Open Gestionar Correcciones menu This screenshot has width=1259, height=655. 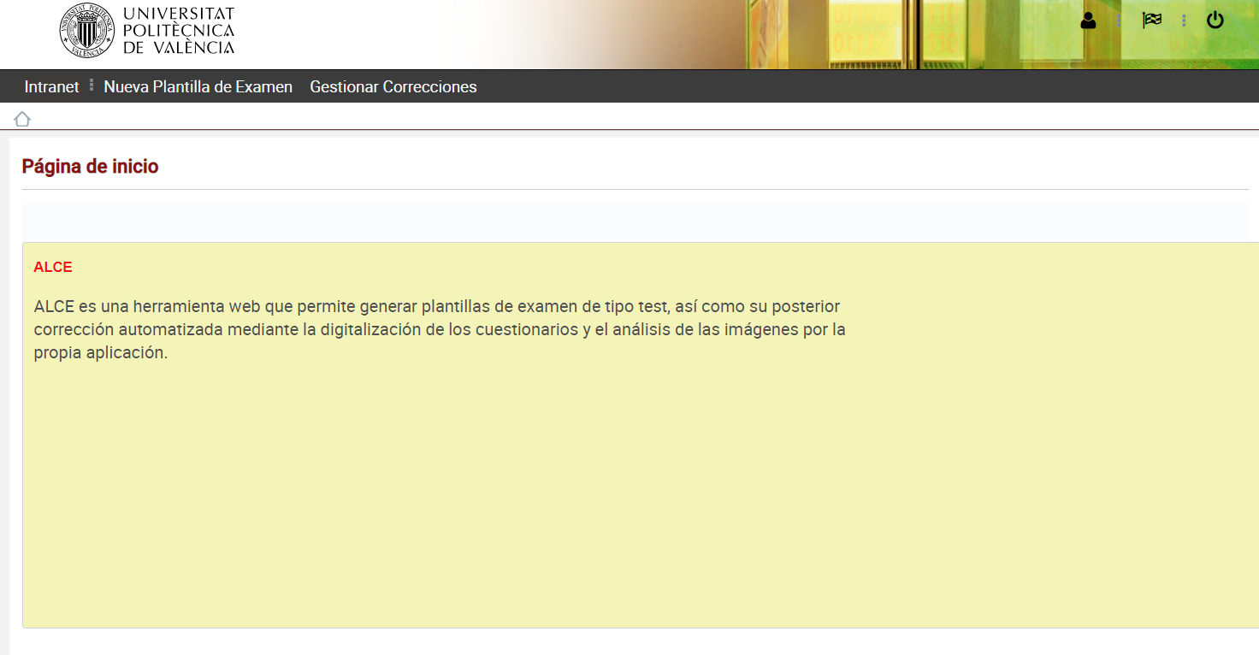coord(393,86)
